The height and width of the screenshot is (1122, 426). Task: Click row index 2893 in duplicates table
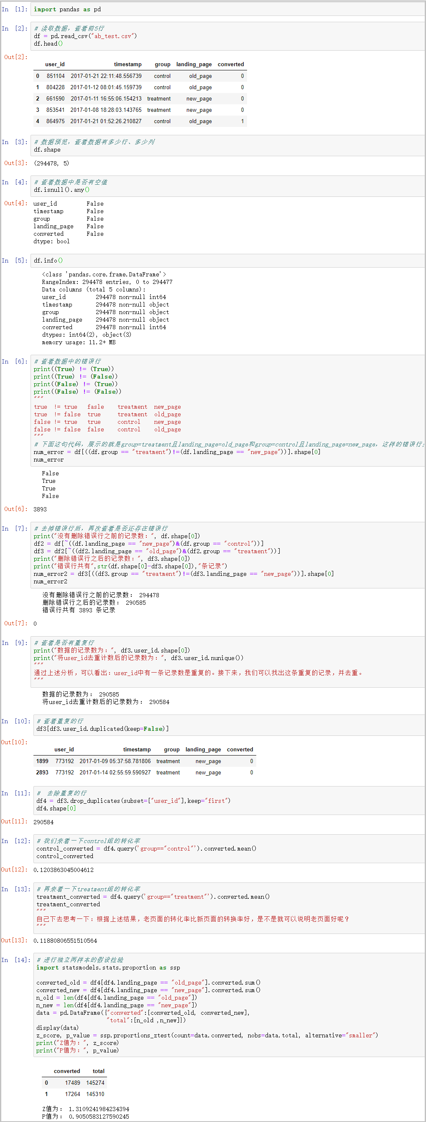pyautogui.click(x=42, y=772)
